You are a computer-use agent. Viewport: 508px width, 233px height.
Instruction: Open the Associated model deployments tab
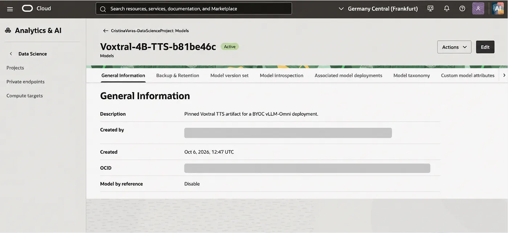pos(348,75)
